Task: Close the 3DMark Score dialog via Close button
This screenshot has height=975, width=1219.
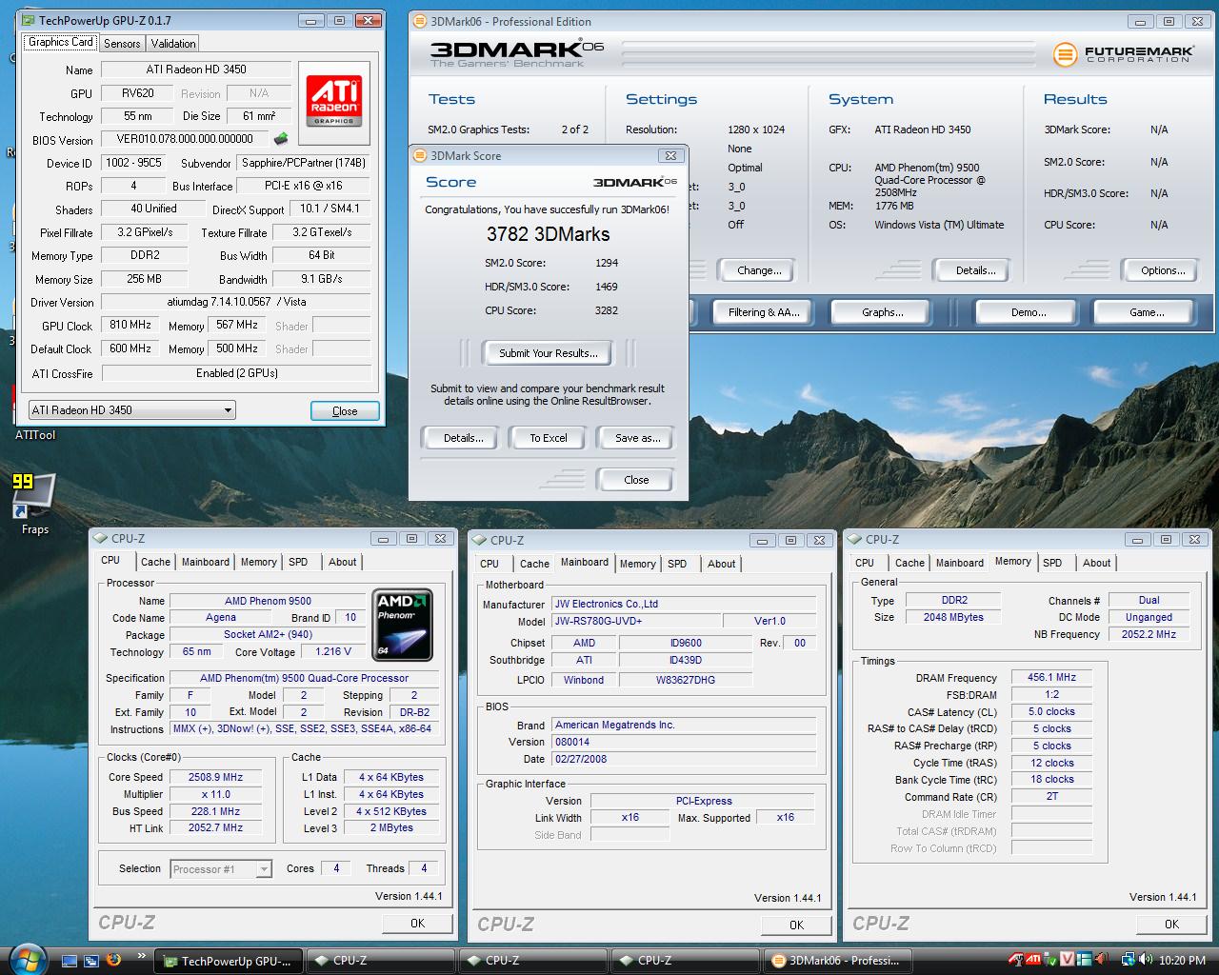Action: 636,480
